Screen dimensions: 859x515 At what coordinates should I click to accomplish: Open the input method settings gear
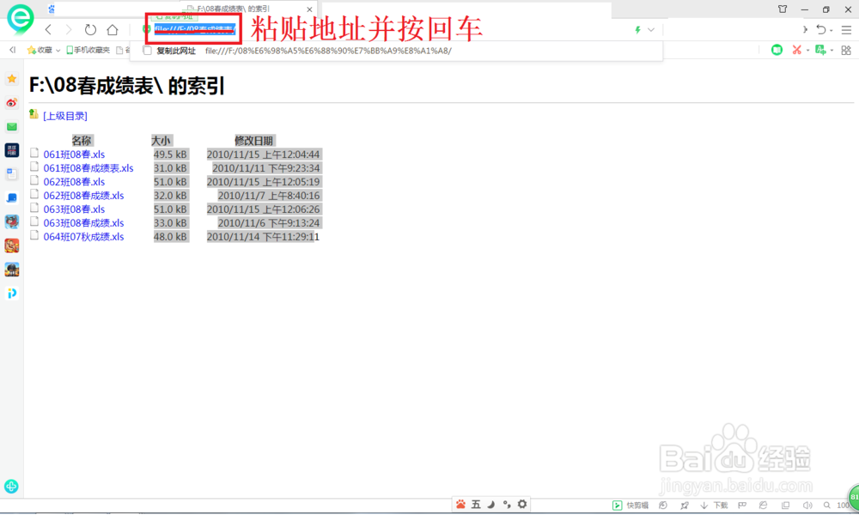(522, 504)
